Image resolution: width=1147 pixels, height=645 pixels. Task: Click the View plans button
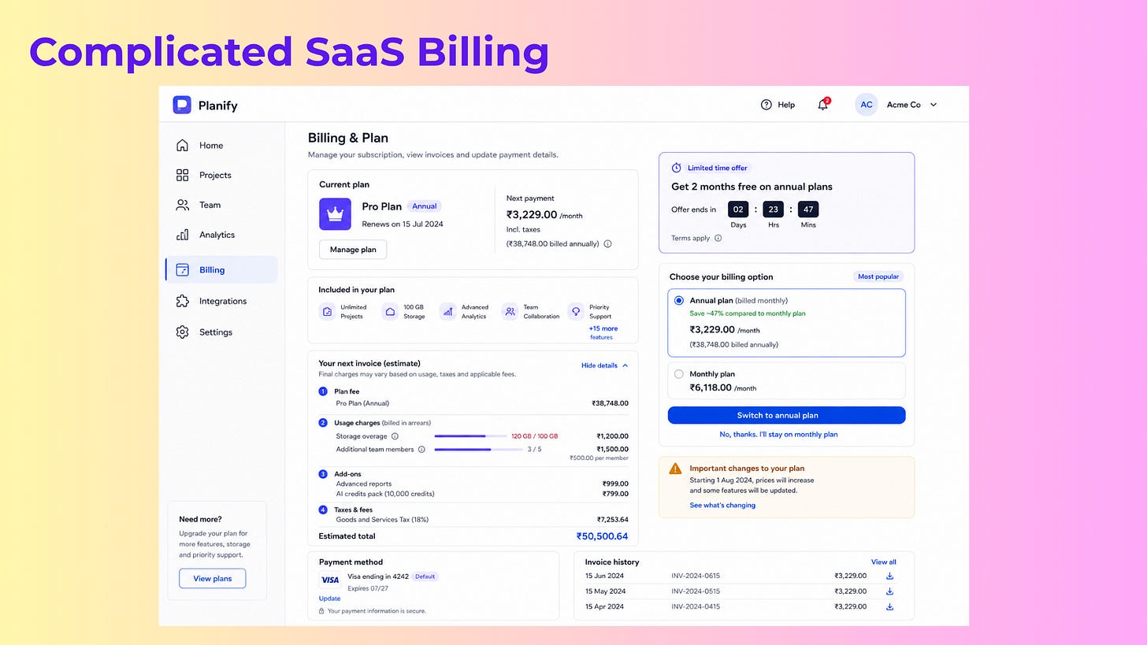[213, 578]
